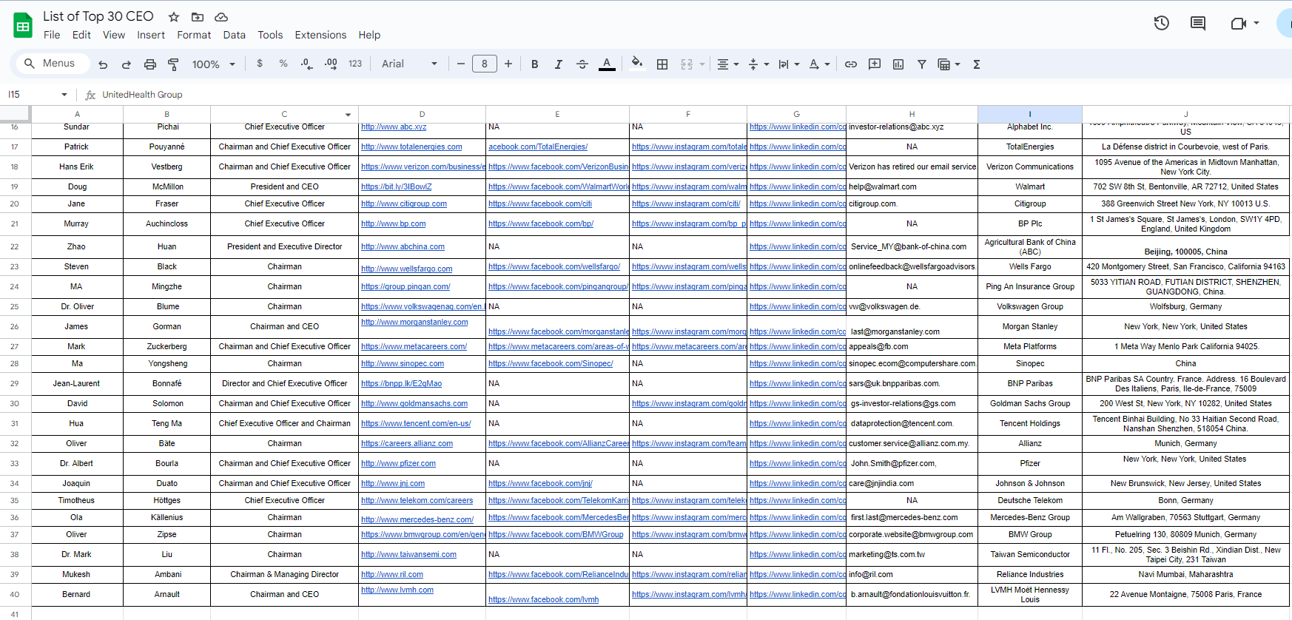The image size is (1292, 620).
Task: Open the Data menu
Action: [235, 35]
